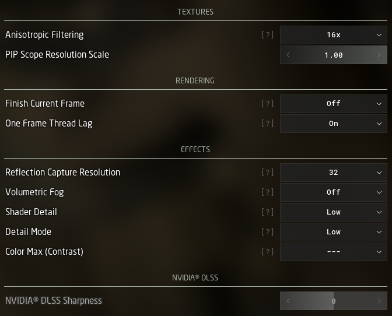Decrease PIP Scope Resolution Scale with left arrow
Screen dimensions: 392x316
coord(288,55)
